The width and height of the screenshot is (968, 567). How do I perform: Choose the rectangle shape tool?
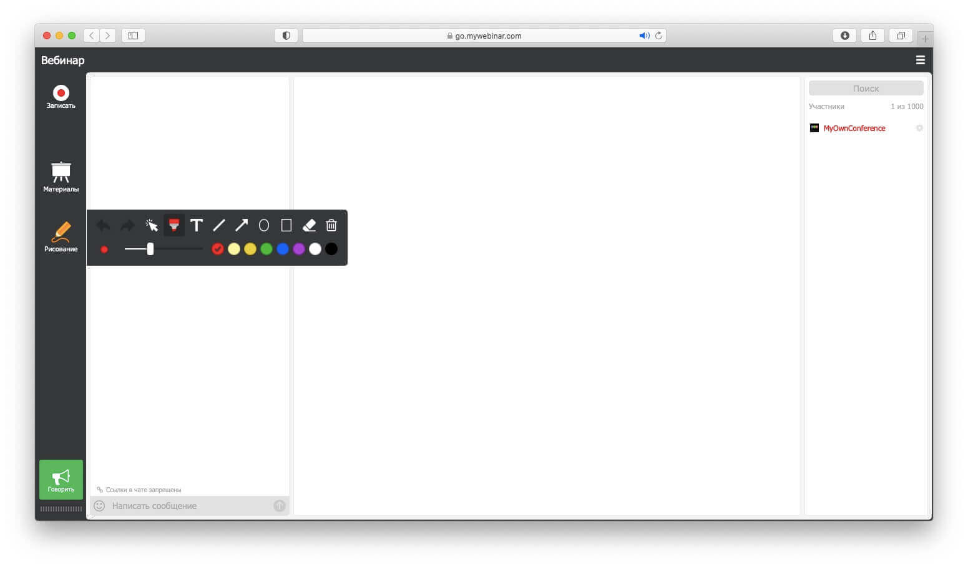[x=286, y=225]
